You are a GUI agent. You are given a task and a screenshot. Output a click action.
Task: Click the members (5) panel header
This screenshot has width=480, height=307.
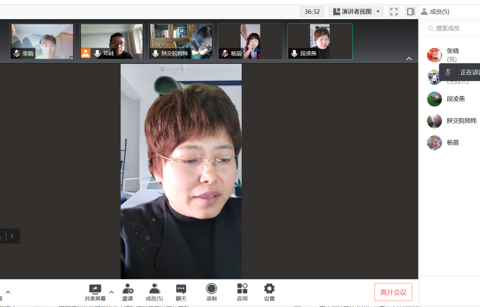pyautogui.click(x=435, y=12)
